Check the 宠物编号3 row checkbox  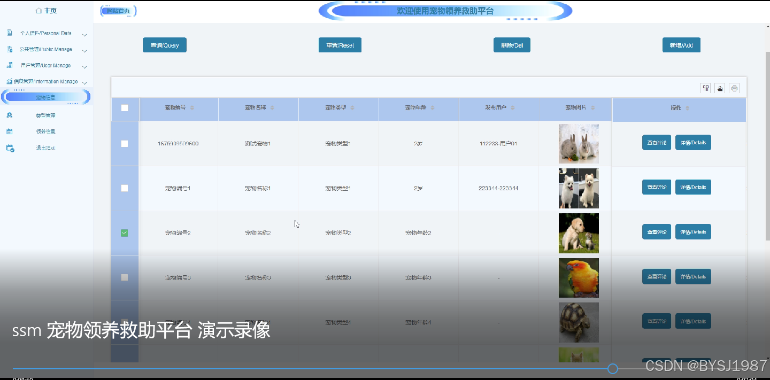(x=125, y=277)
